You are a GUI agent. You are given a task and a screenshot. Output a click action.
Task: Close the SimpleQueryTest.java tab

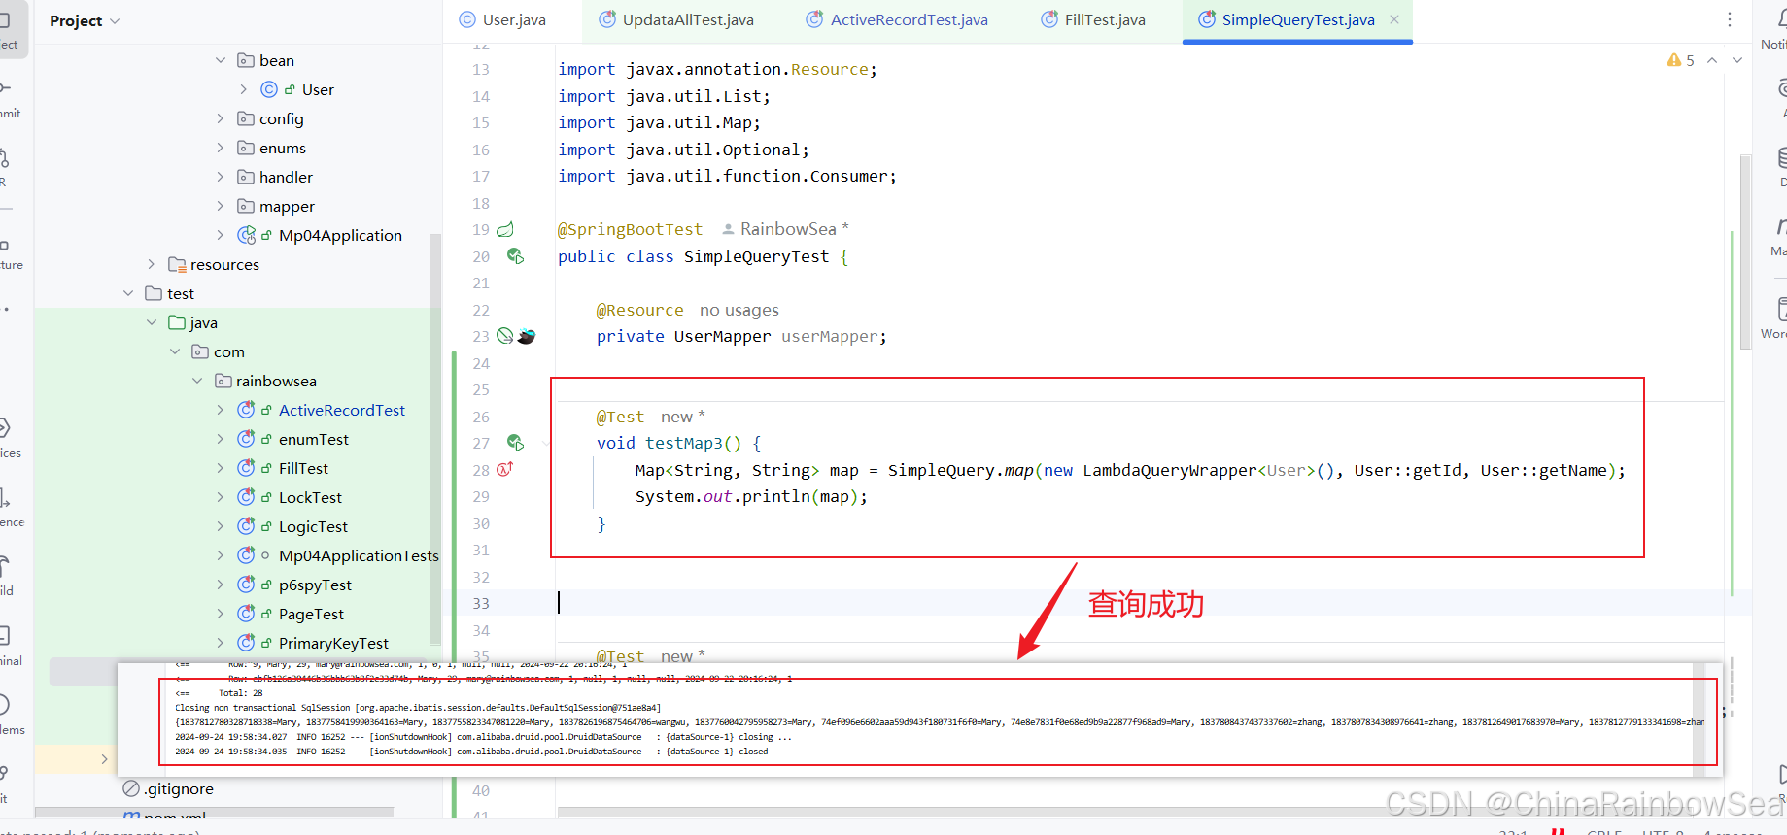(1394, 19)
